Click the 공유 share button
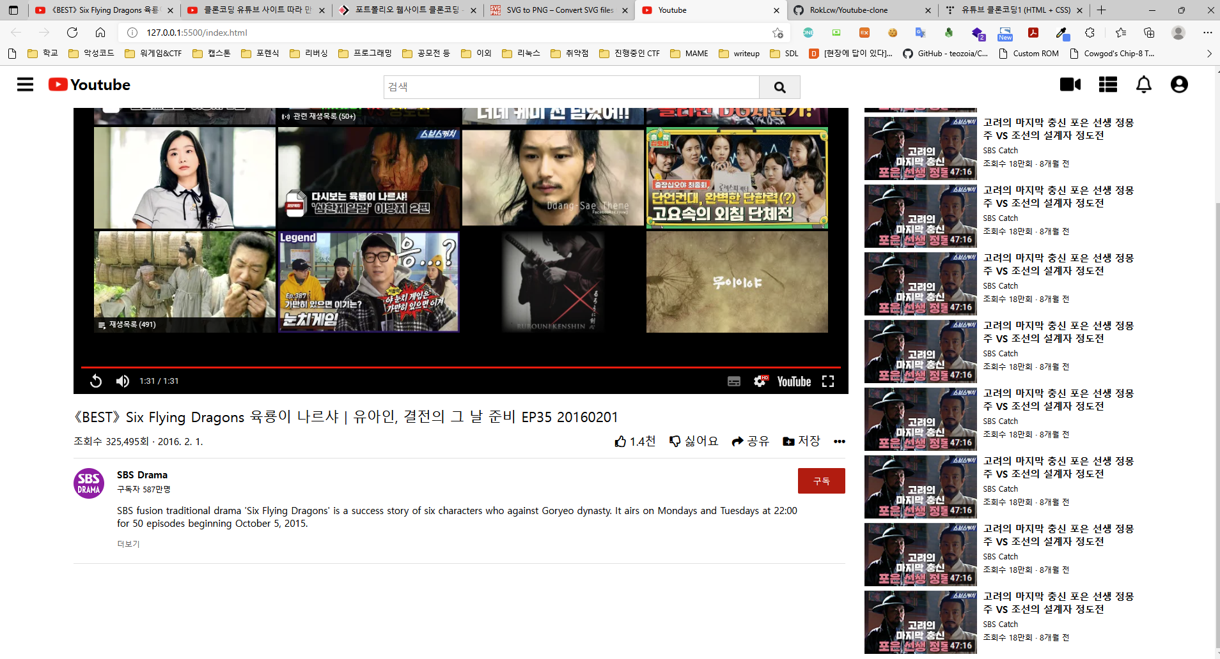Image resolution: width=1220 pixels, height=659 pixels. 751,441
